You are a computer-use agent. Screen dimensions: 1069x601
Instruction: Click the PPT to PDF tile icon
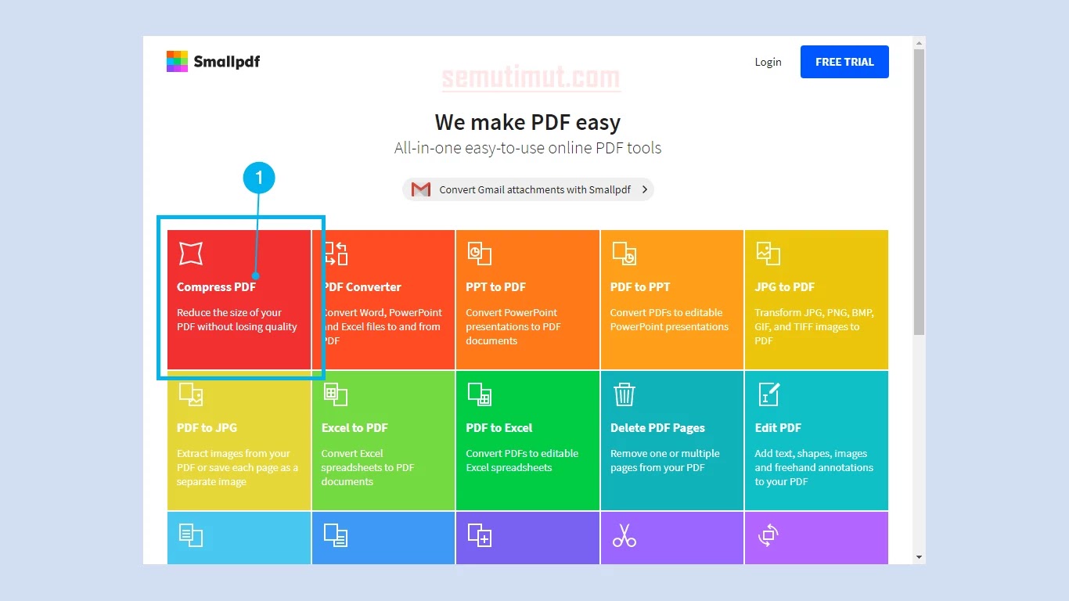[479, 253]
